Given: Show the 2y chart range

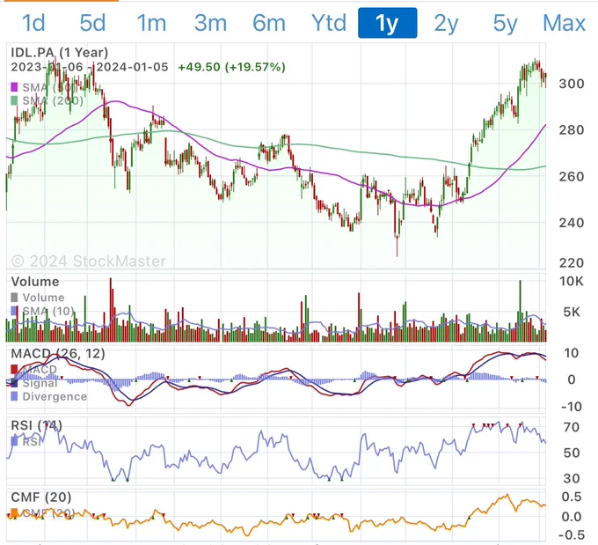Looking at the screenshot, I should (x=446, y=24).
